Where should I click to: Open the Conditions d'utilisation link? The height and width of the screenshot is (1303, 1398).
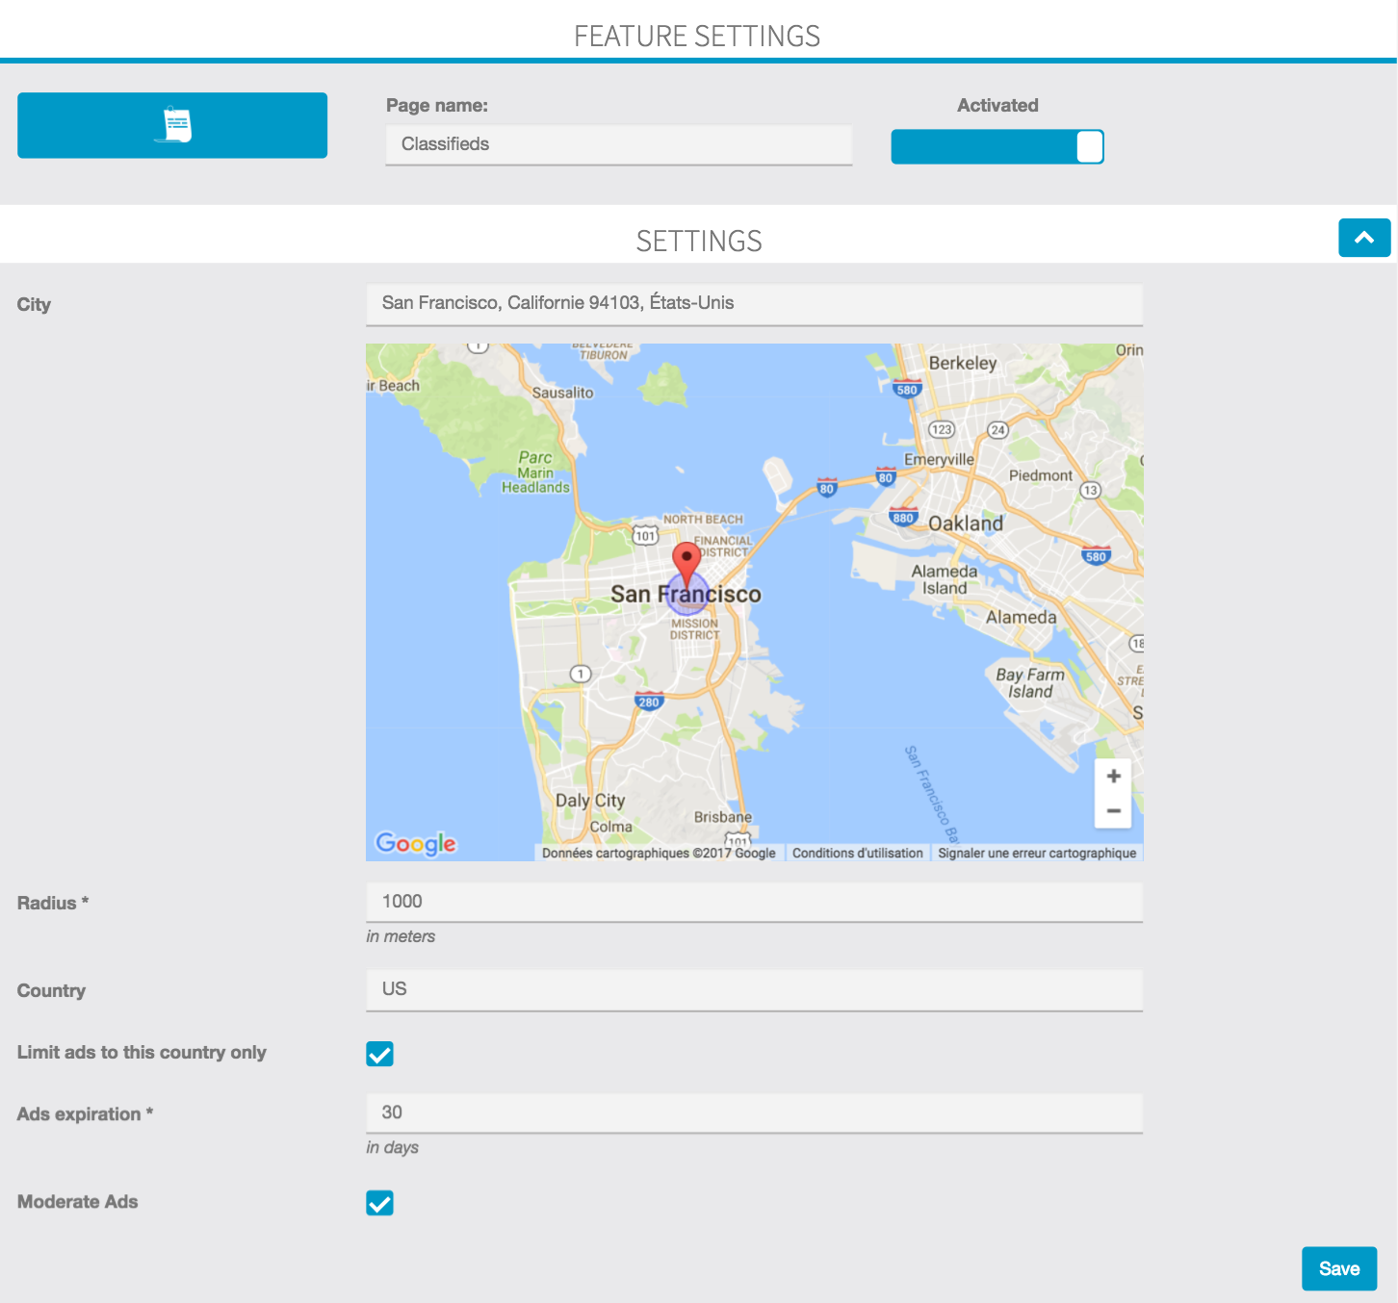tap(857, 853)
